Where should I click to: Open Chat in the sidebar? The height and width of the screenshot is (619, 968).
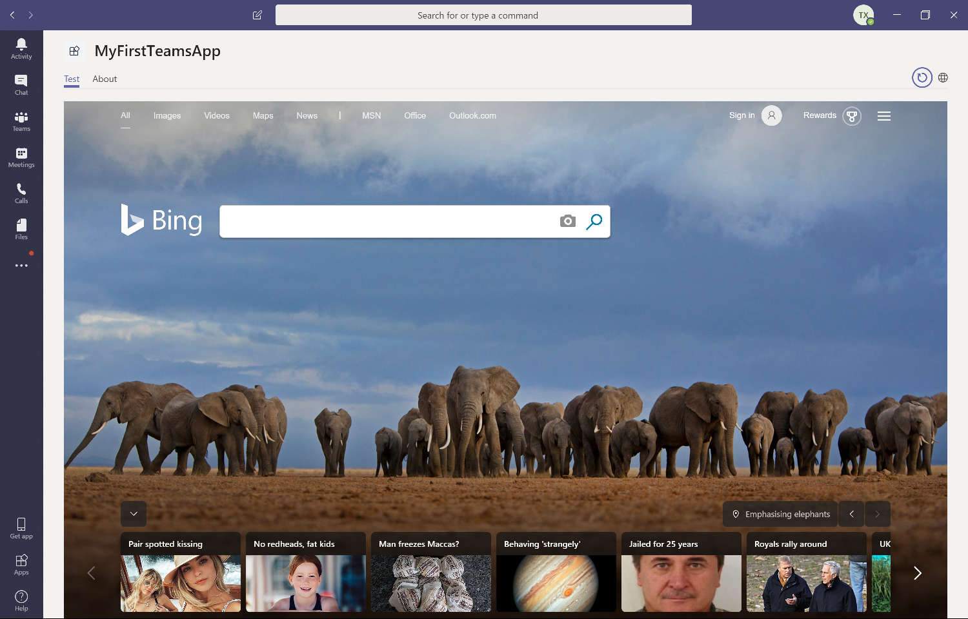tap(21, 84)
